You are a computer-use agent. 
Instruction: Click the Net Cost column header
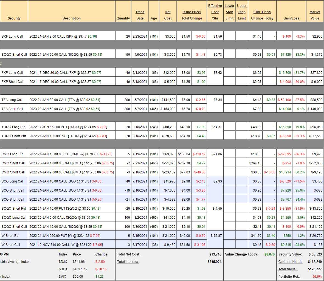[168, 15]
